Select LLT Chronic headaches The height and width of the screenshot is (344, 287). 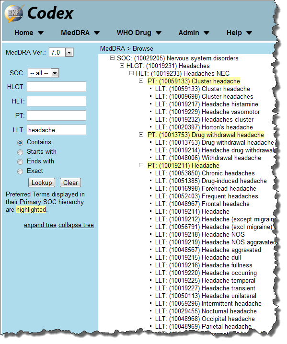[205, 173]
